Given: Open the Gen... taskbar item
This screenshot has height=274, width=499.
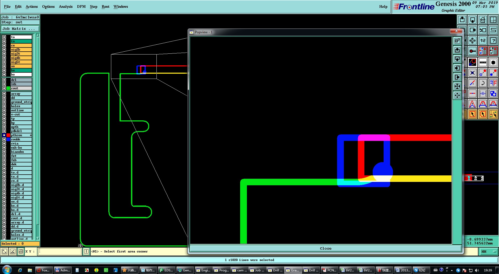Looking at the screenshot, I should coord(185,270).
